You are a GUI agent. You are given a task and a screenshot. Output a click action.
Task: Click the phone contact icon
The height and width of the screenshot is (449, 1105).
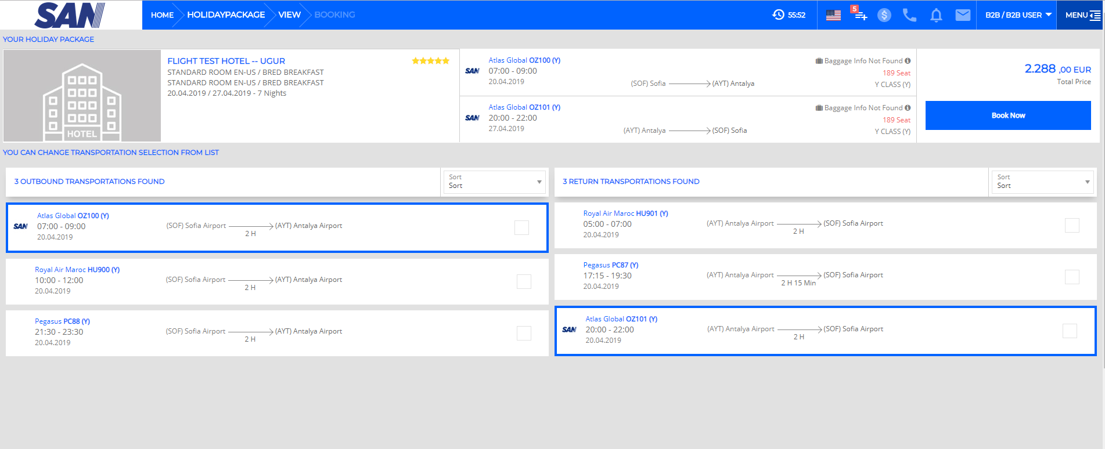click(x=909, y=15)
